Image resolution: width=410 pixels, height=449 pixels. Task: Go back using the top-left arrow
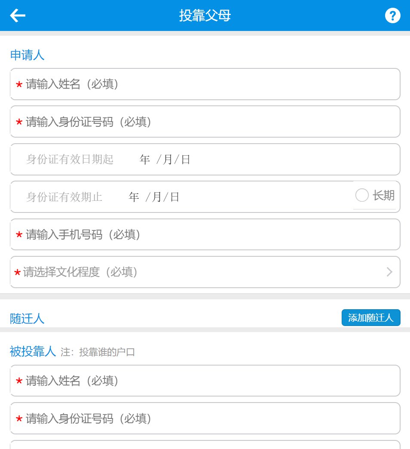click(x=18, y=16)
